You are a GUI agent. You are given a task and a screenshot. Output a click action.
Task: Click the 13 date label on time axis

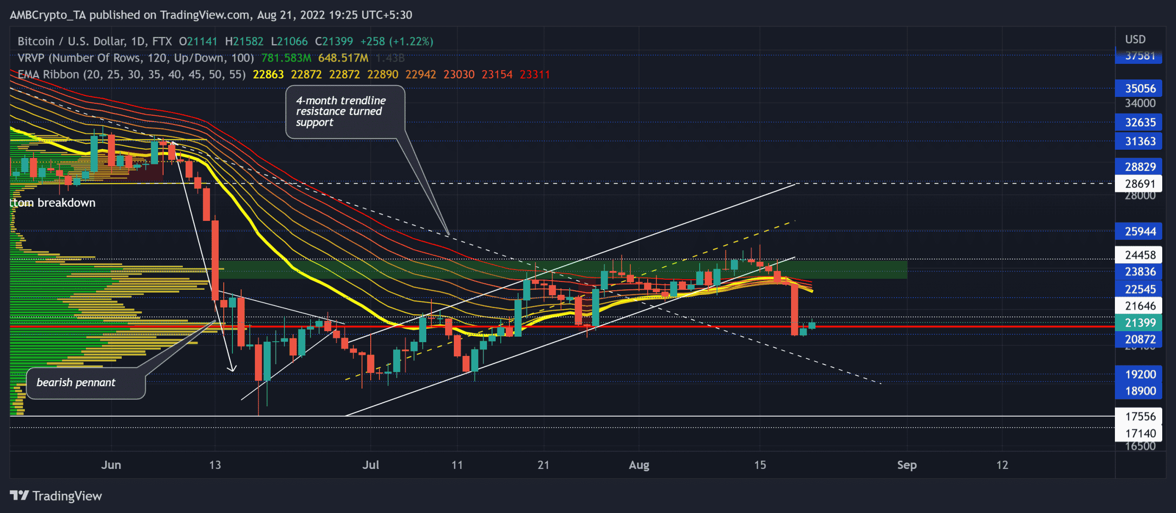pyautogui.click(x=215, y=465)
